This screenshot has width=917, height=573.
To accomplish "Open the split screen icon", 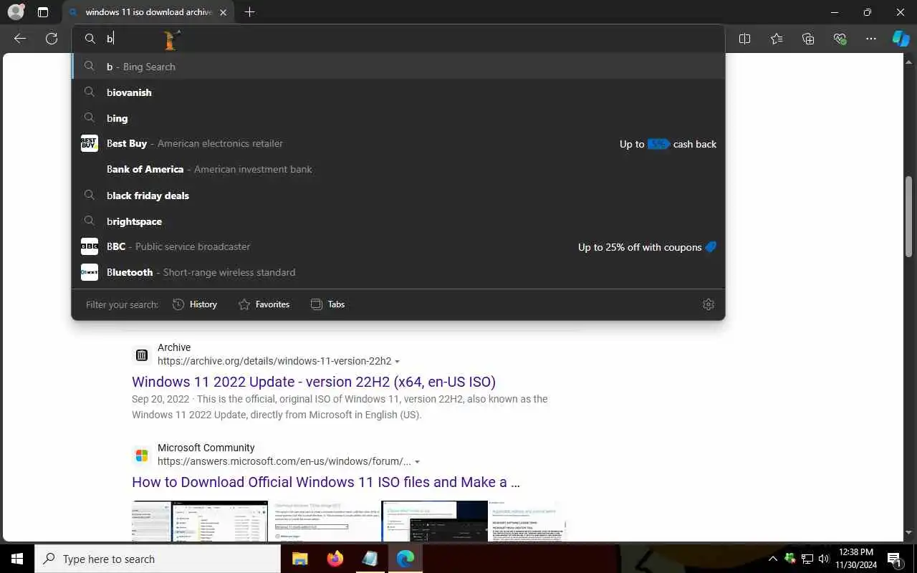I will coord(744,39).
